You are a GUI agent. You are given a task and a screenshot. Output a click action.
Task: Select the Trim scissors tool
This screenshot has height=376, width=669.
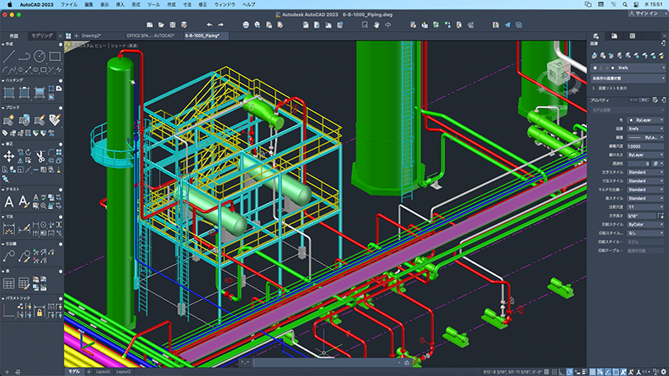click(x=40, y=156)
